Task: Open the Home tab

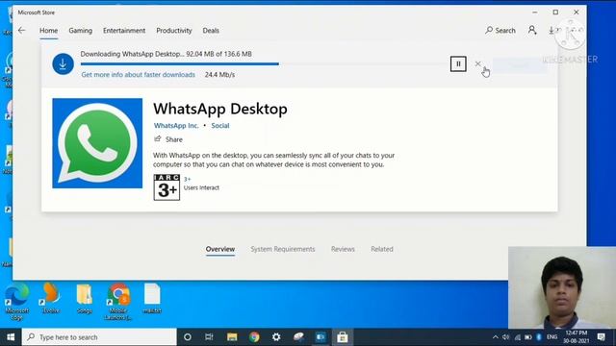Action: point(49,30)
